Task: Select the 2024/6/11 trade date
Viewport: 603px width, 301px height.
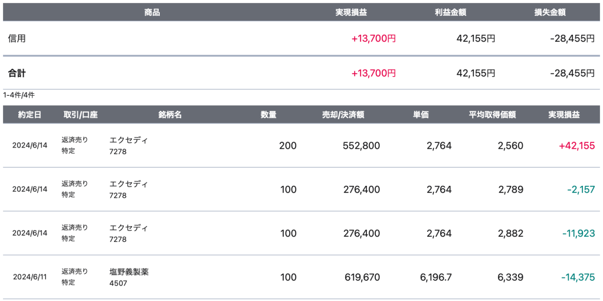Action: 30,277
